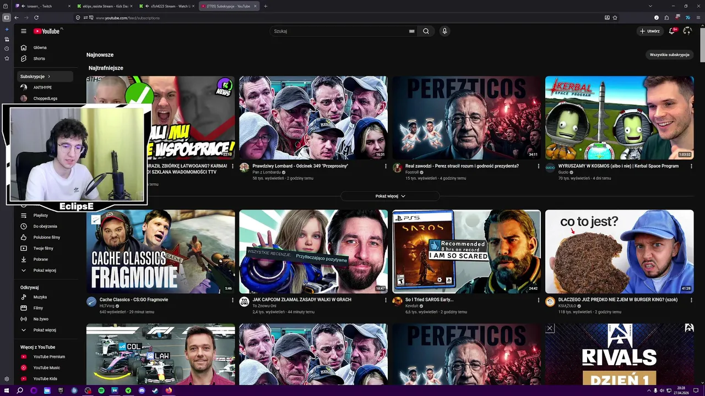The image size is (705, 396).
Task: Open Kerbal Space Program video thumbnail
Action: tap(620, 118)
